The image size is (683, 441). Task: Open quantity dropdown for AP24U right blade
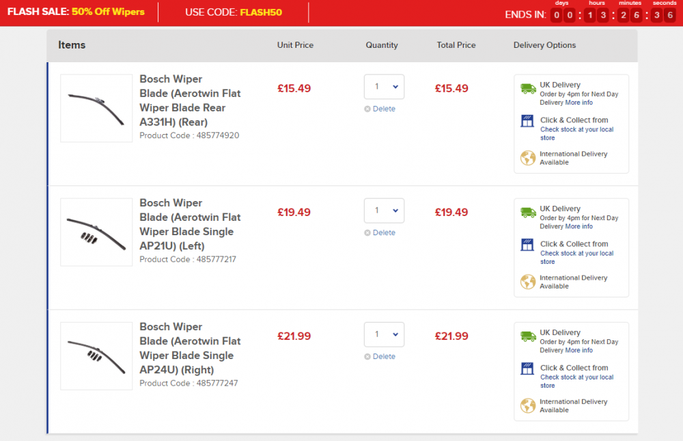point(384,334)
